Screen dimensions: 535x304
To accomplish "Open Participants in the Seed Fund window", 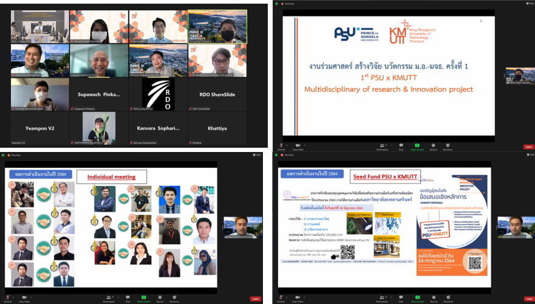I will point(382,299).
